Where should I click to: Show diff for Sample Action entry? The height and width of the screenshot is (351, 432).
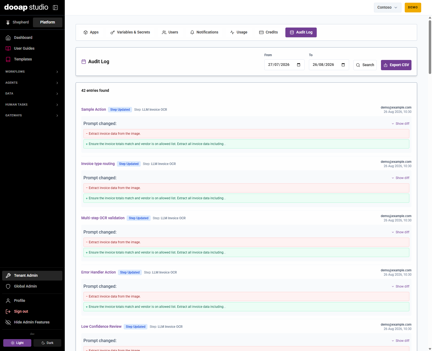click(x=400, y=124)
